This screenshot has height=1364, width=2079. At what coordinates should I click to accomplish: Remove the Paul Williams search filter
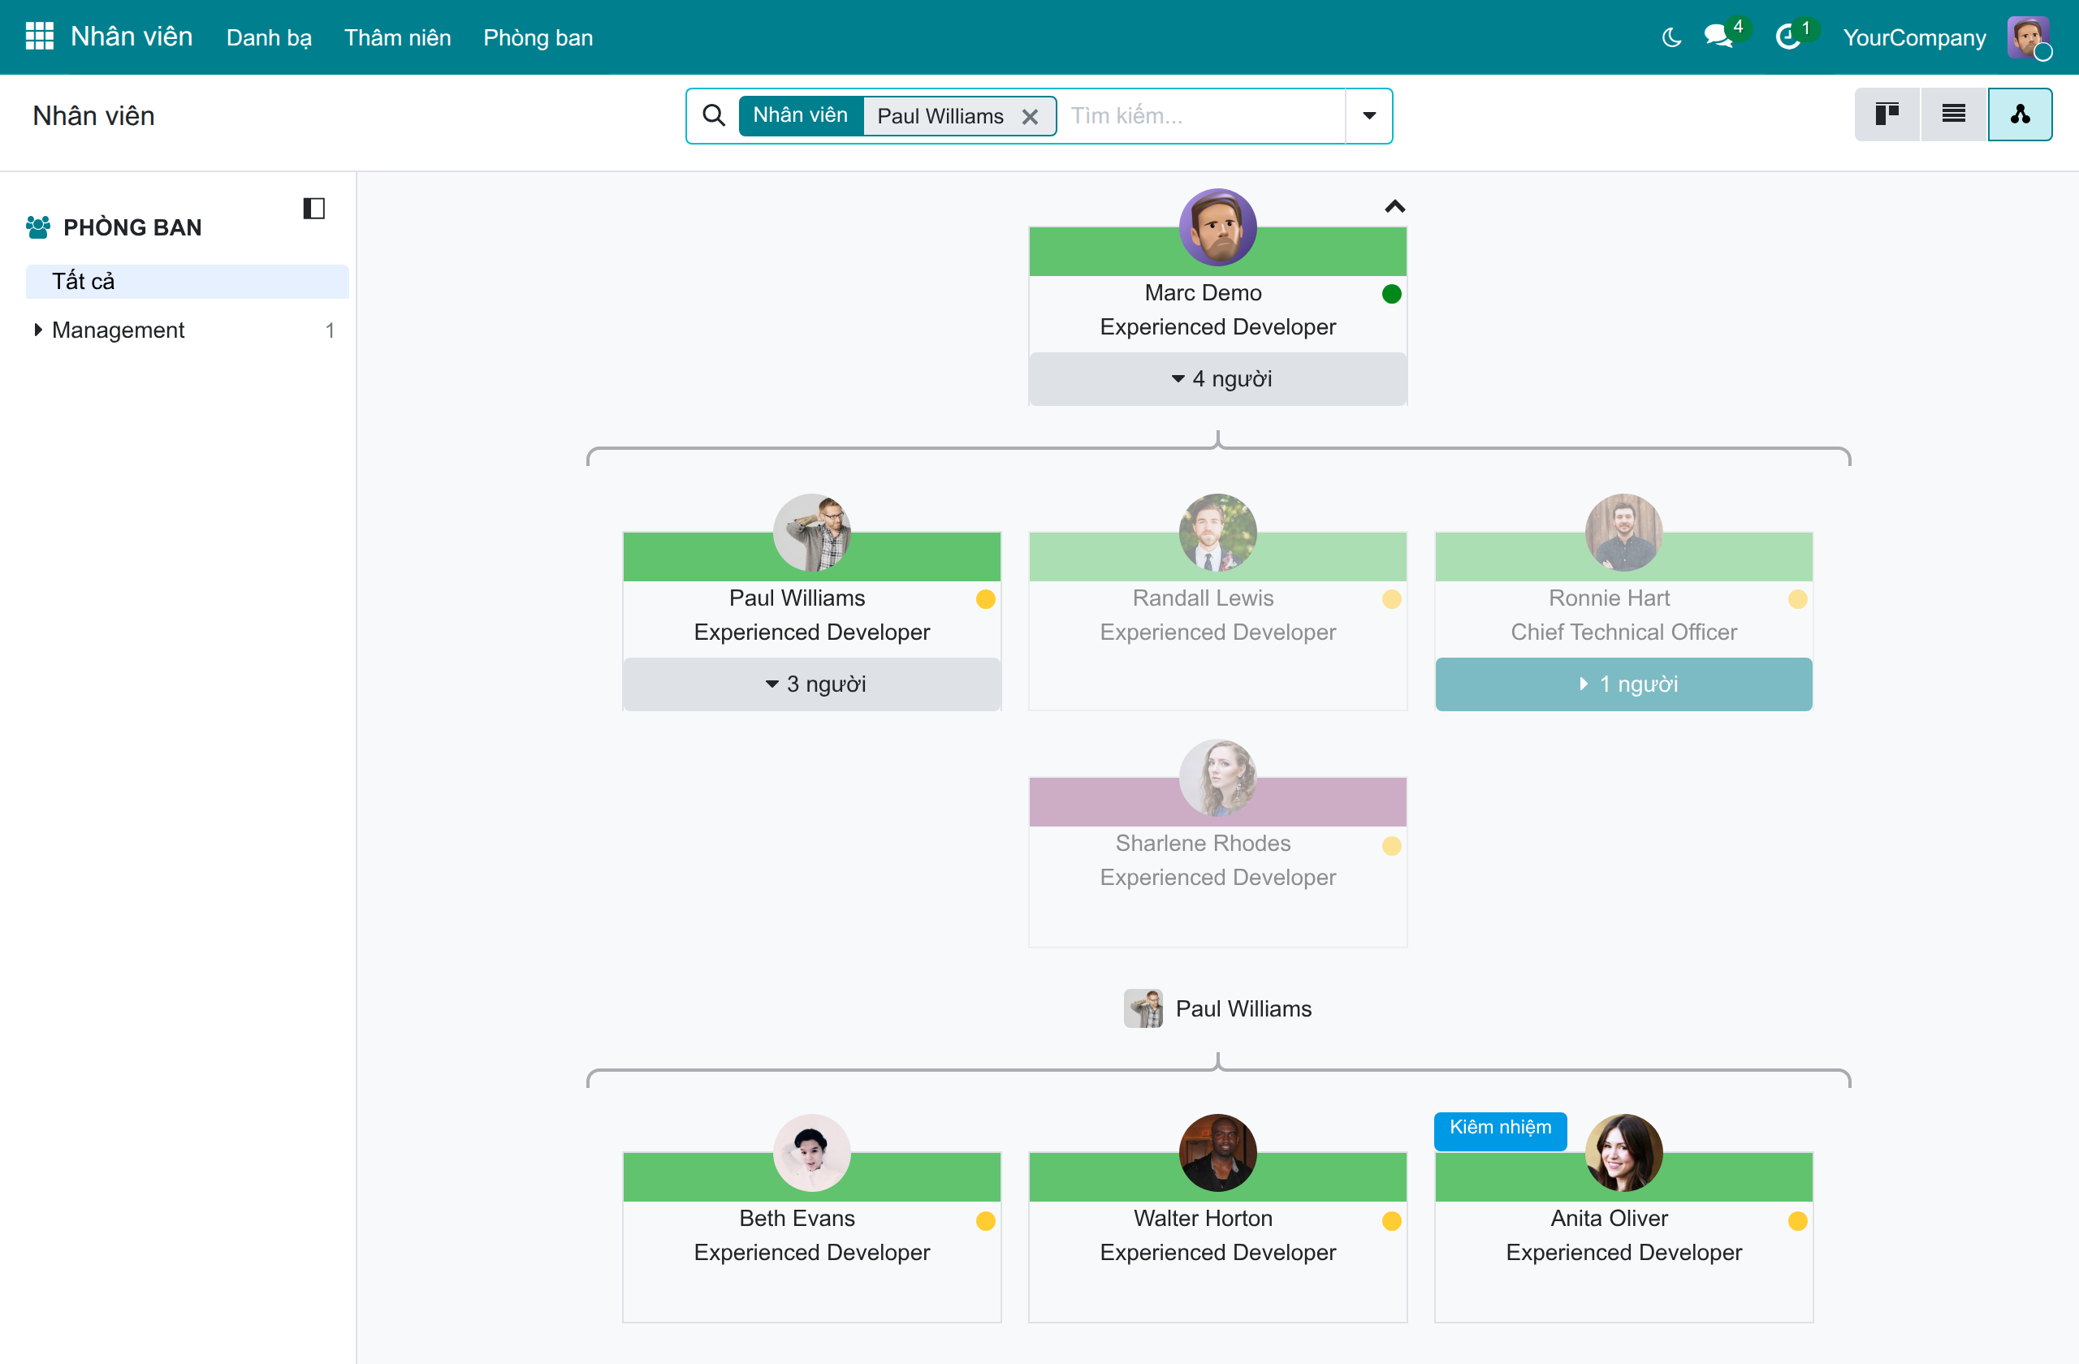(x=1030, y=117)
